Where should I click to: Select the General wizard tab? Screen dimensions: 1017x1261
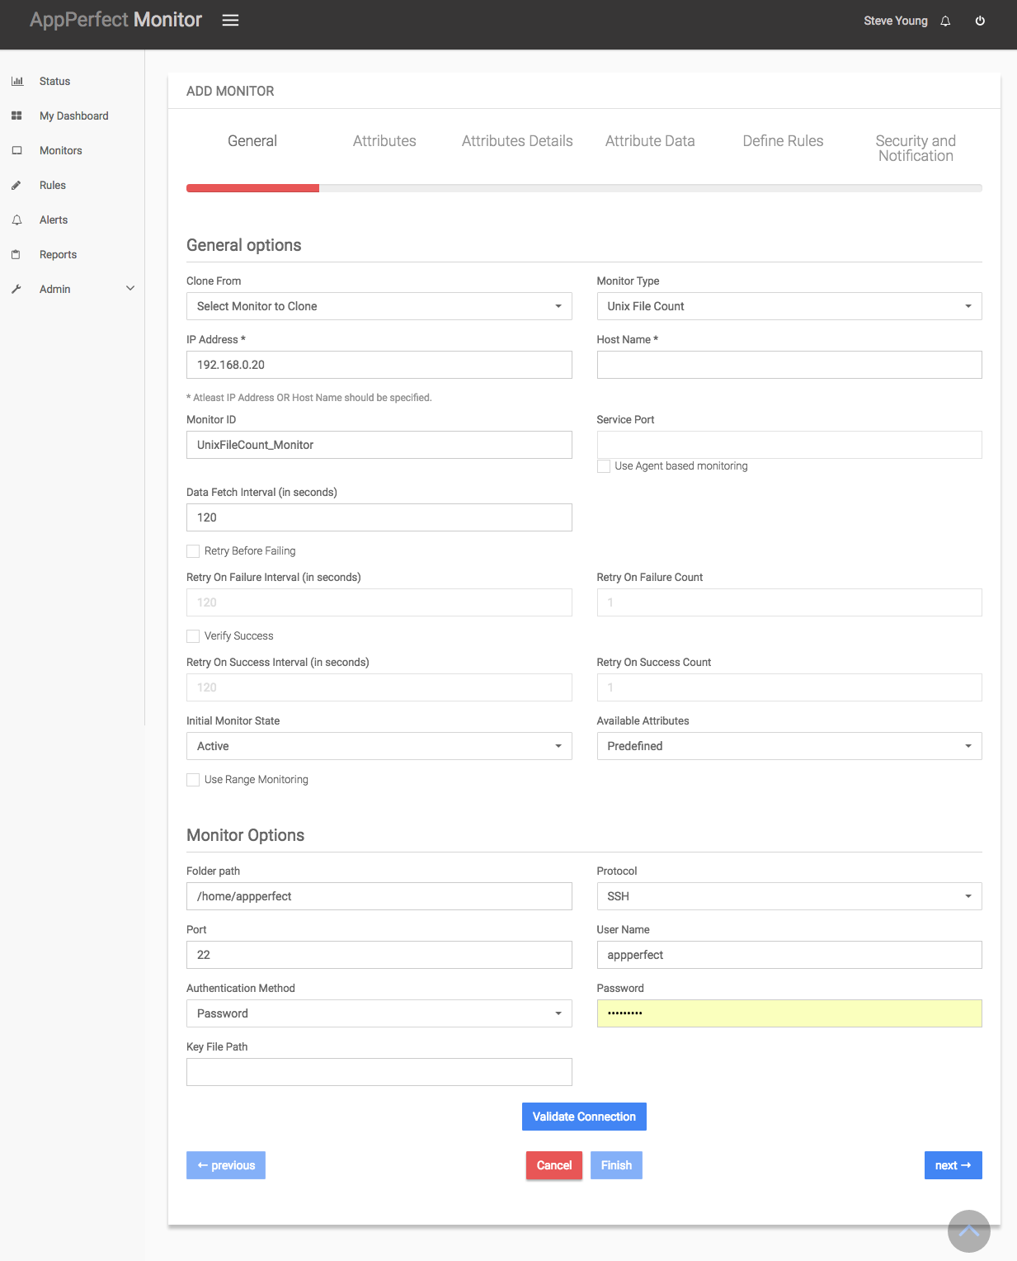tap(252, 141)
